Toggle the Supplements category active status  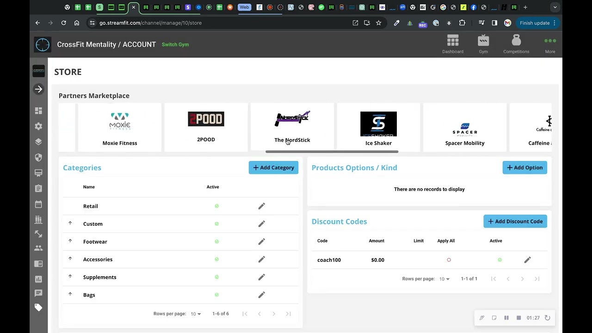(216, 277)
